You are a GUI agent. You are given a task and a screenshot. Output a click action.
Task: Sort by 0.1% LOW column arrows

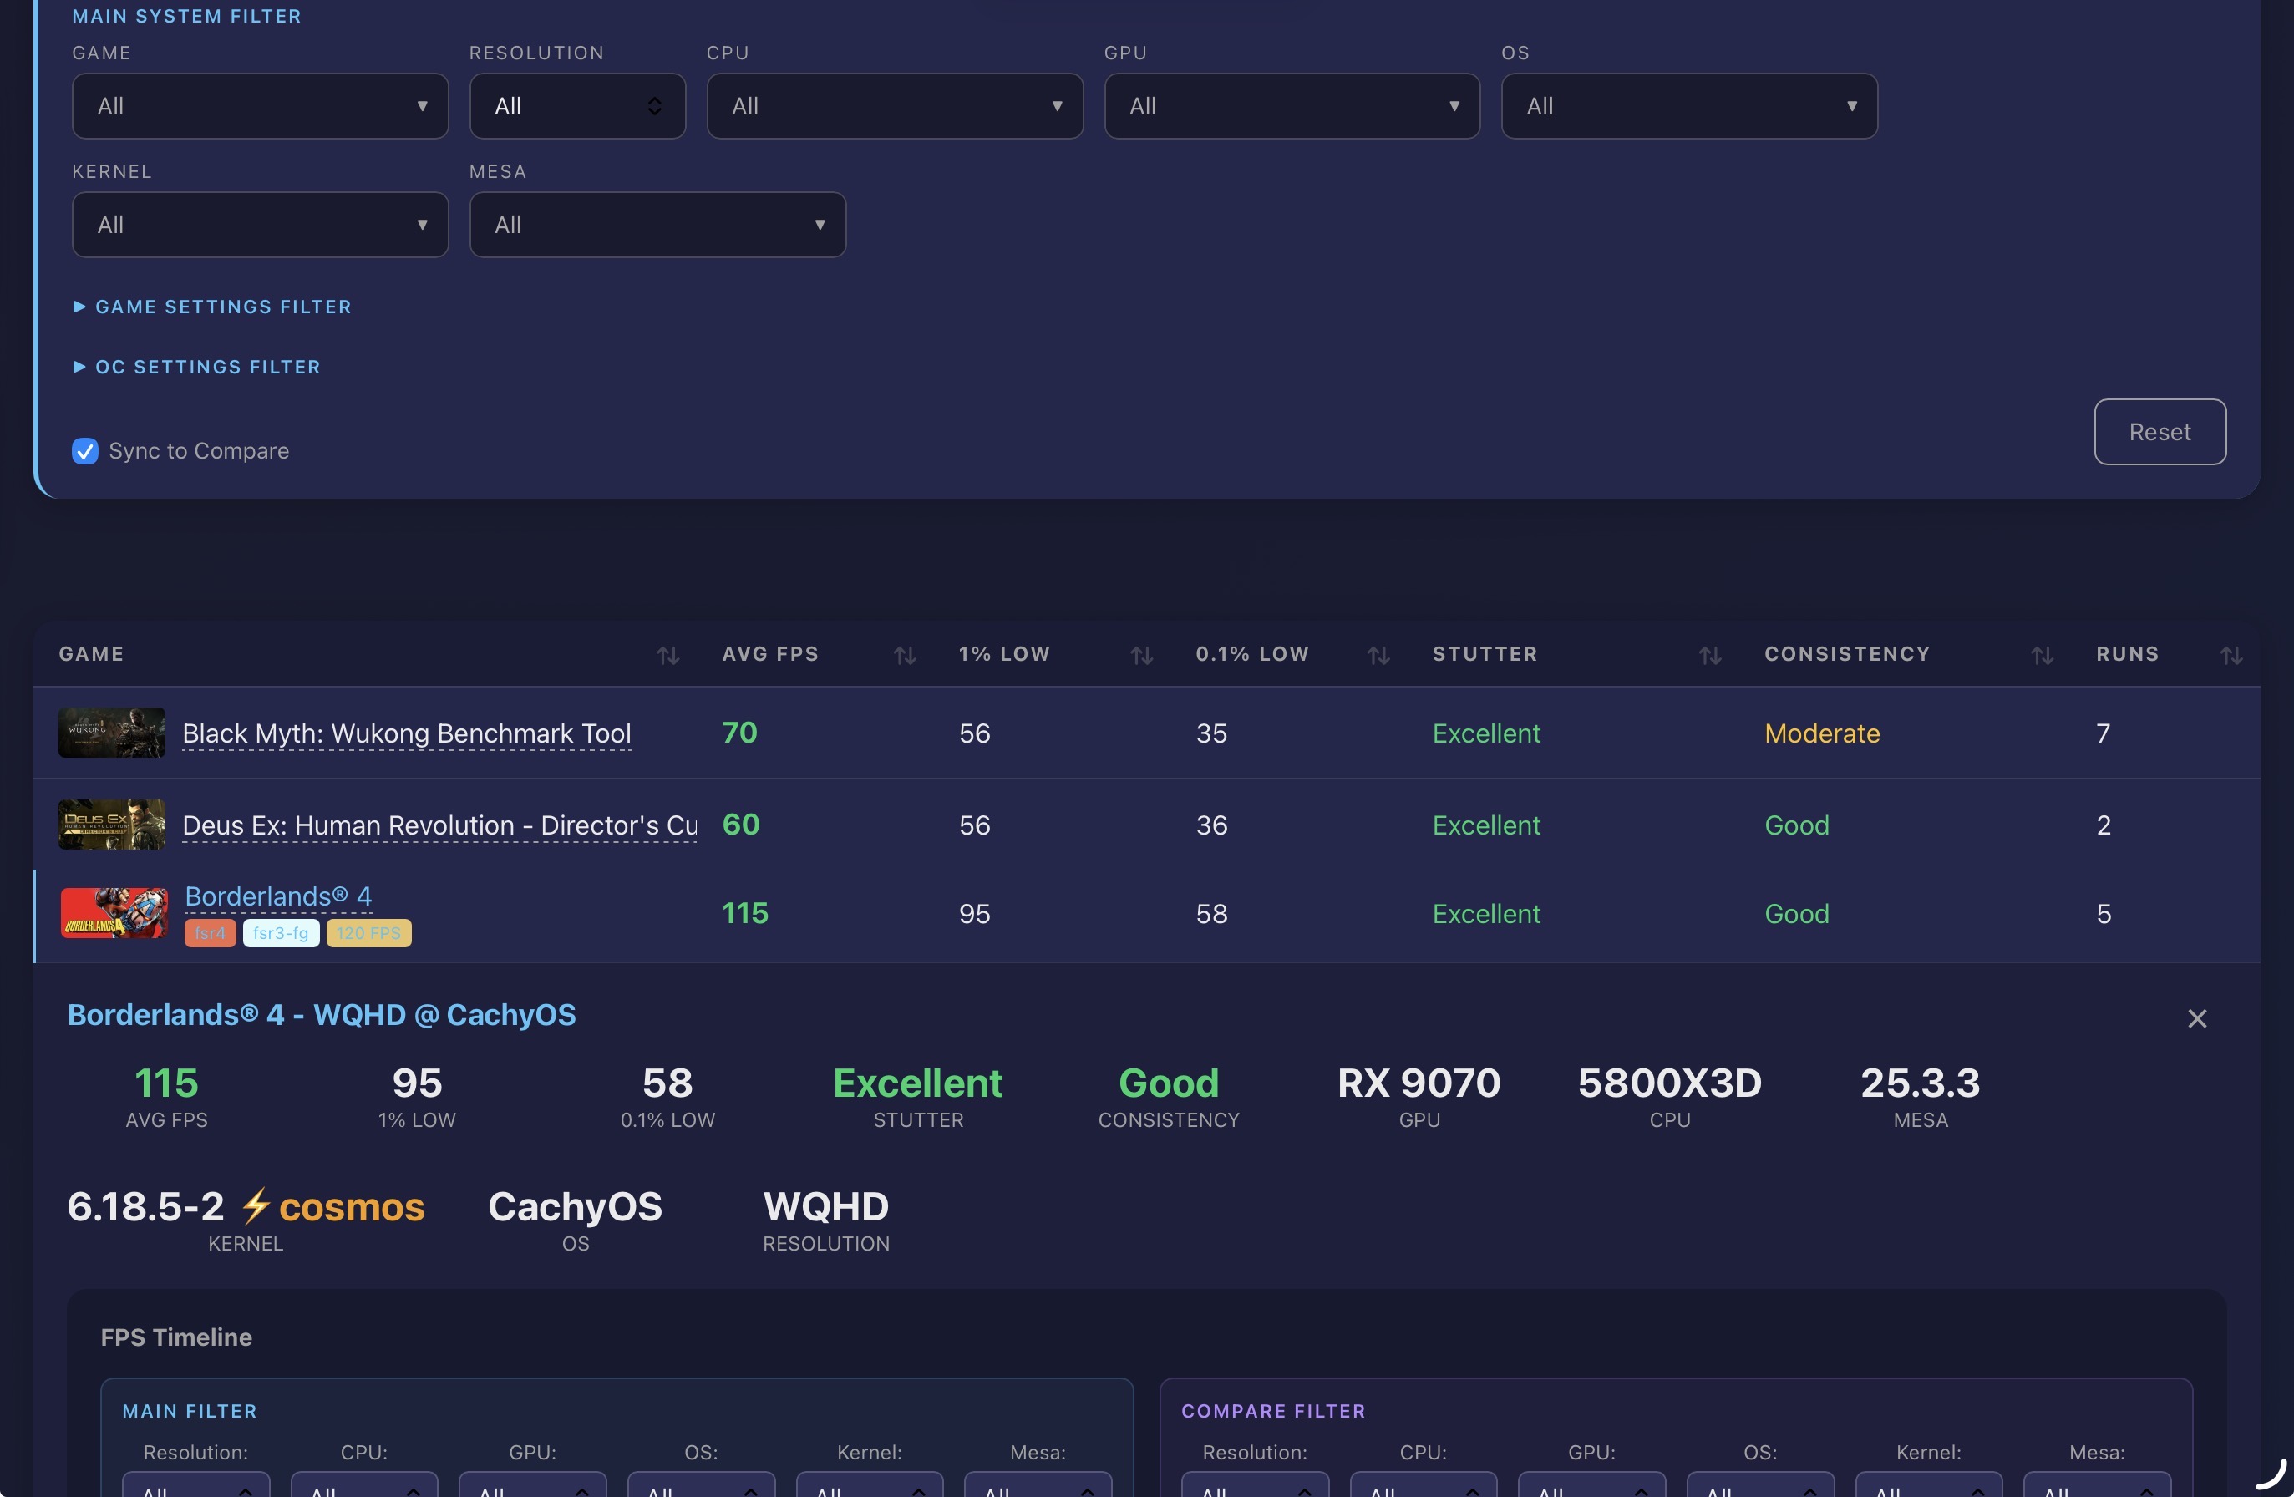[x=1378, y=656]
